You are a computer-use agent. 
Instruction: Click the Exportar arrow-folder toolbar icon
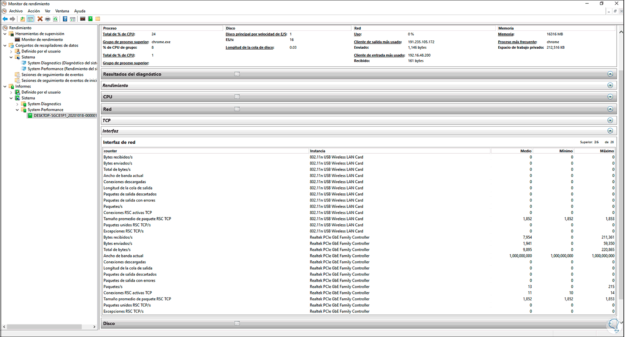pyautogui.click(x=22, y=19)
